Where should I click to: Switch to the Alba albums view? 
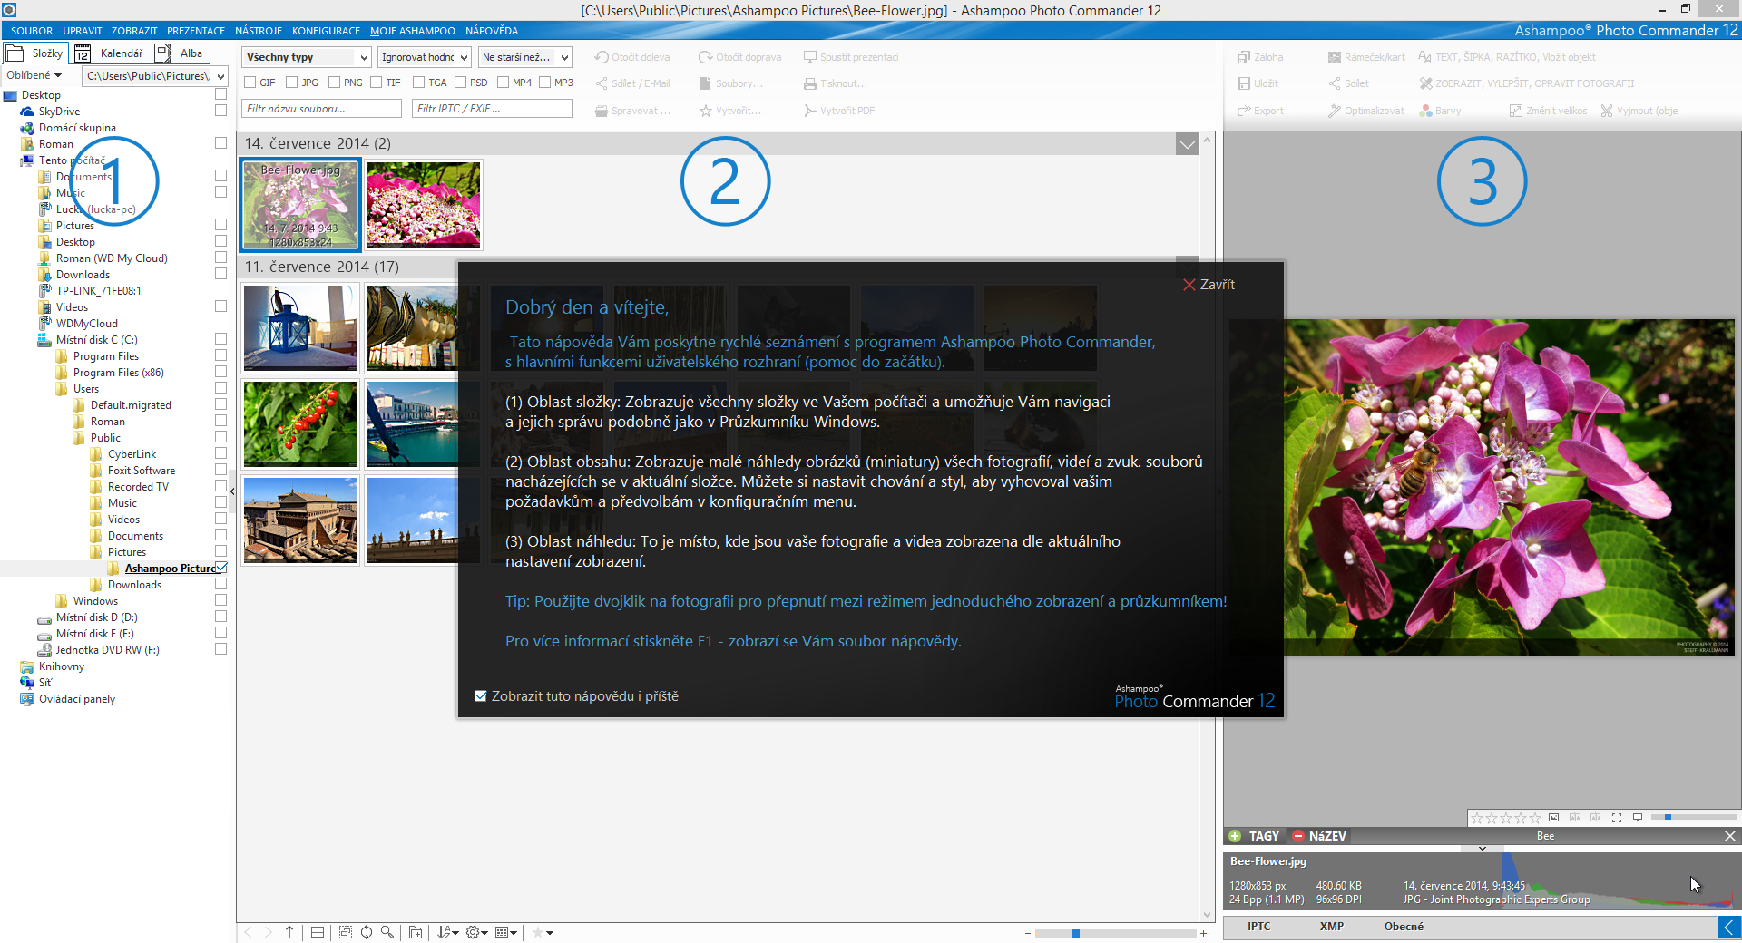coord(179,53)
